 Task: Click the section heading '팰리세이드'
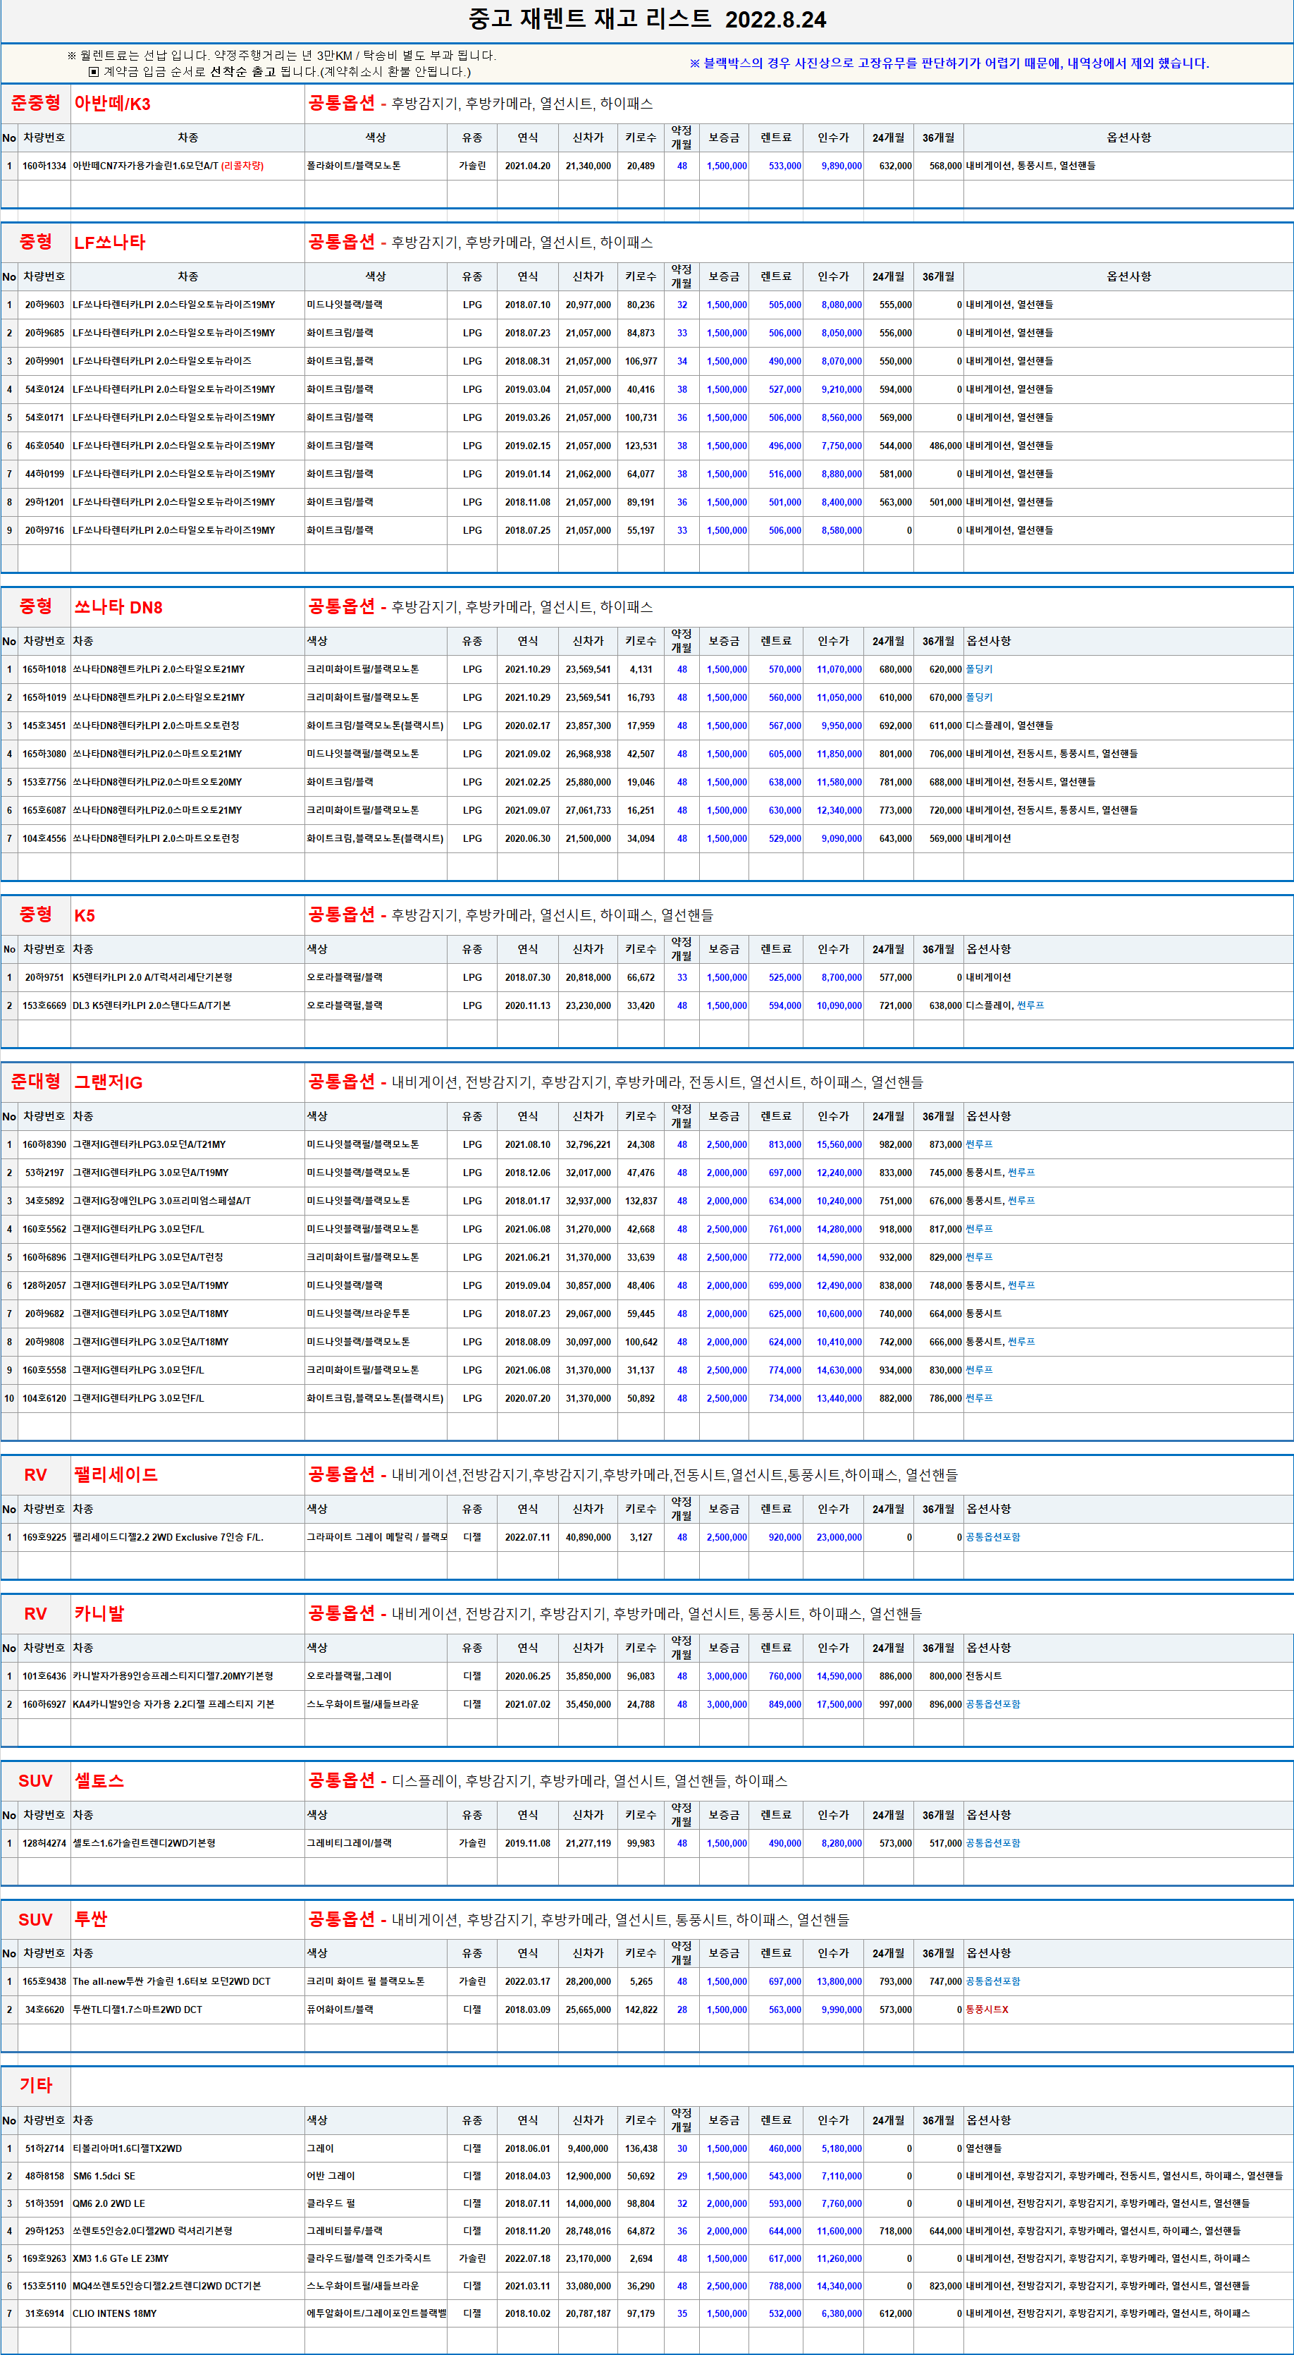(x=115, y=1474)
